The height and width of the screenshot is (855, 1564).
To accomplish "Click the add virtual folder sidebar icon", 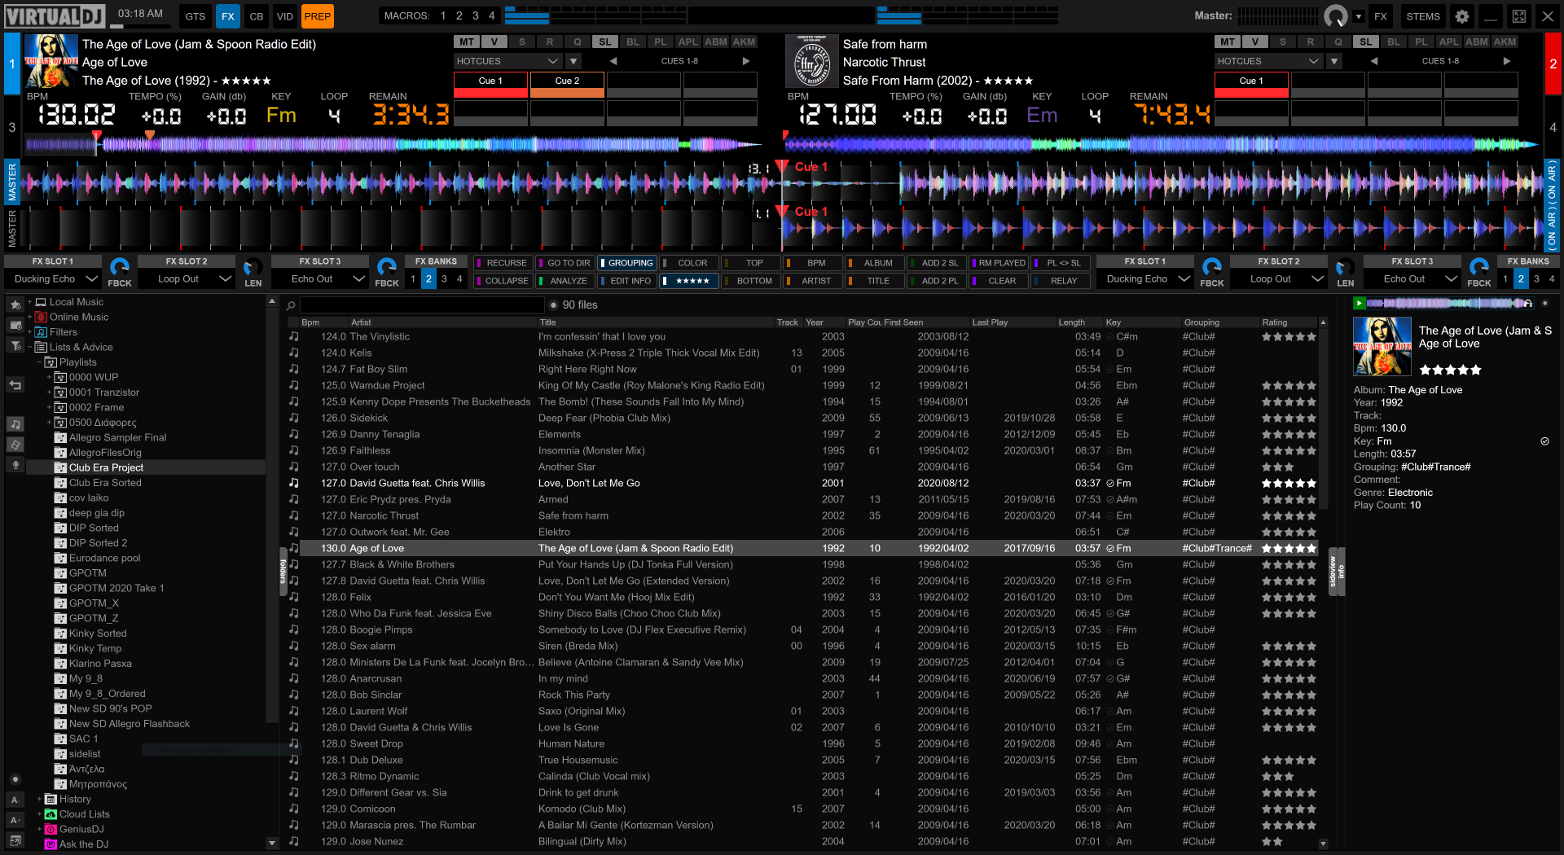I will [x=15, y=325].
